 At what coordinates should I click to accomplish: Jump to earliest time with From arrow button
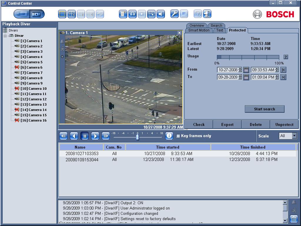tap(283, 70)
